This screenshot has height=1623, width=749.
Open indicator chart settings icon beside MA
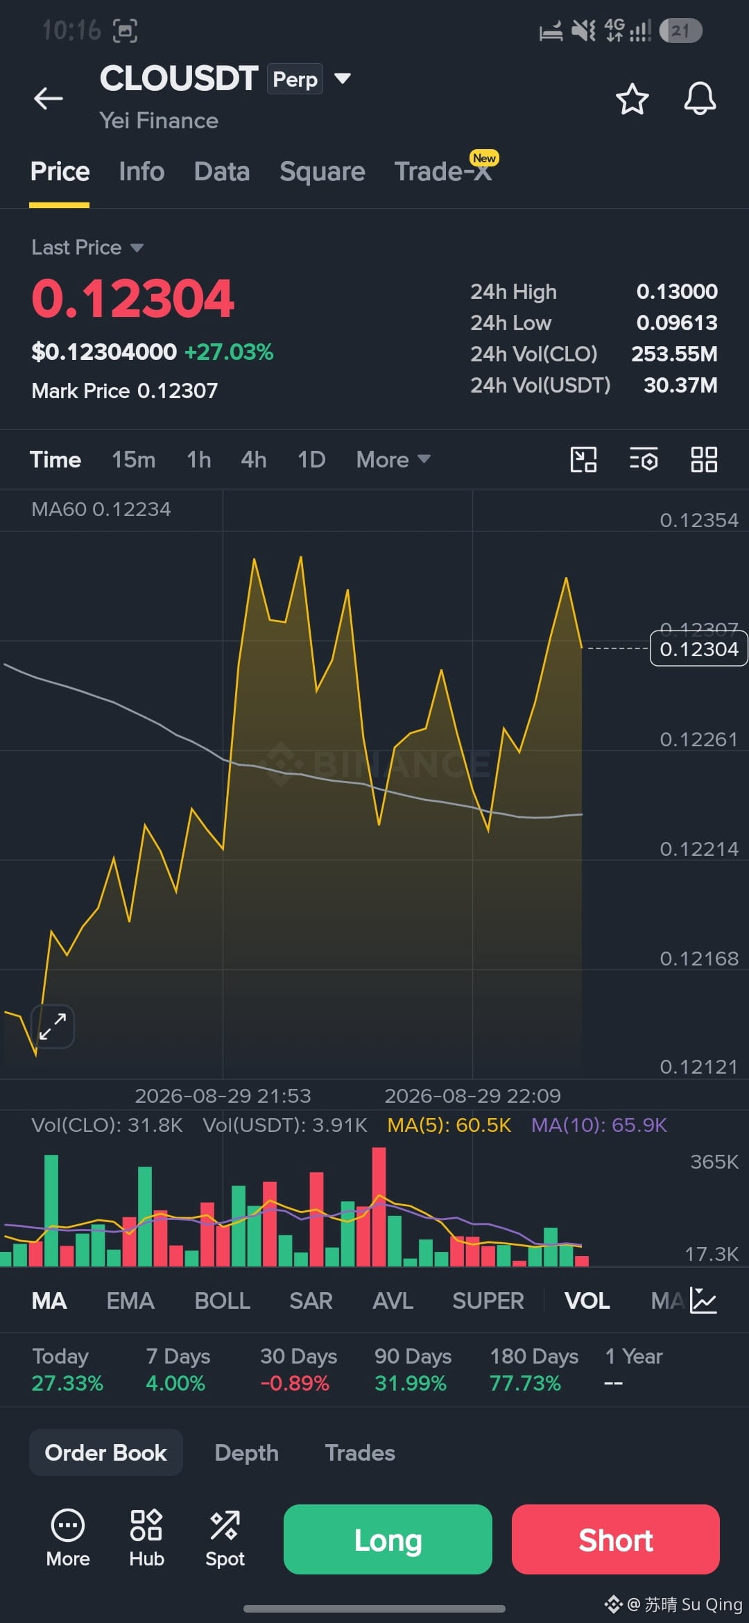coord(703,1300)
